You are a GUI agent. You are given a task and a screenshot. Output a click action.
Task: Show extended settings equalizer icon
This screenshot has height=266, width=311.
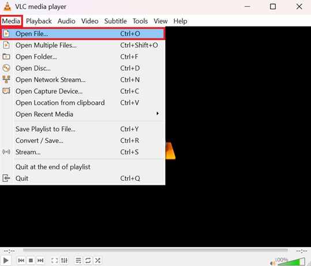coord(64,260)
